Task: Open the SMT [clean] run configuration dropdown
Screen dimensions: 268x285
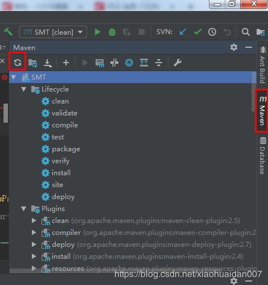Action: [53, 32]
